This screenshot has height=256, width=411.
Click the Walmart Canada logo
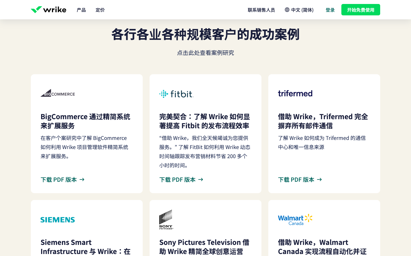[x=295, y=220]
